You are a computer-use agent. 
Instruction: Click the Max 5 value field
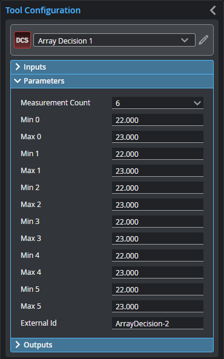(x=157, y=306)
